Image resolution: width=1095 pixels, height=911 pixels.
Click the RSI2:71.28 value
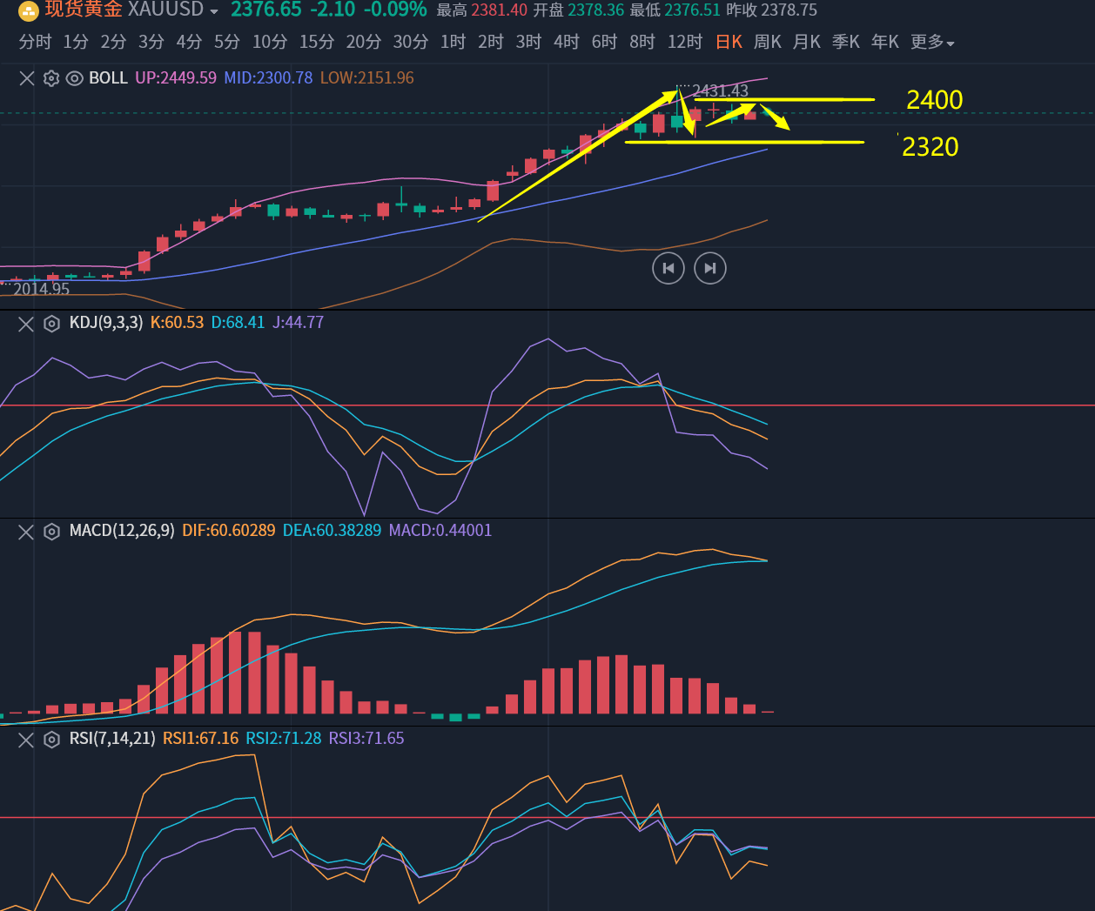tap(284, 739)
